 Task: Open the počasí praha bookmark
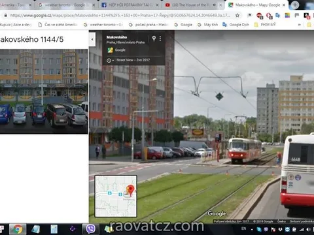coord(148,25)
